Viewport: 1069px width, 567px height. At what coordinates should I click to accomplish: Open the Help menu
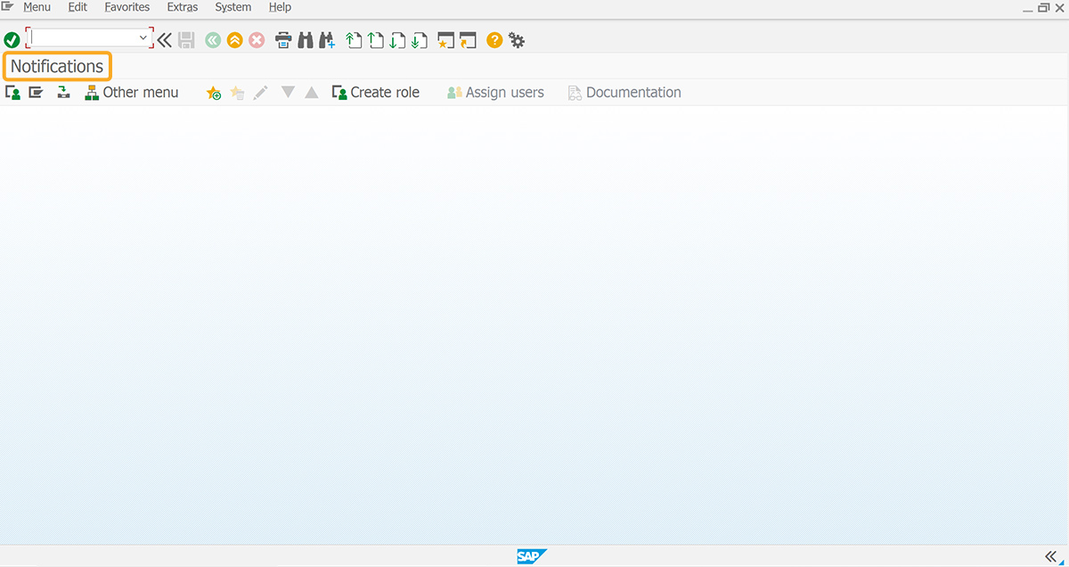[280, 7]
